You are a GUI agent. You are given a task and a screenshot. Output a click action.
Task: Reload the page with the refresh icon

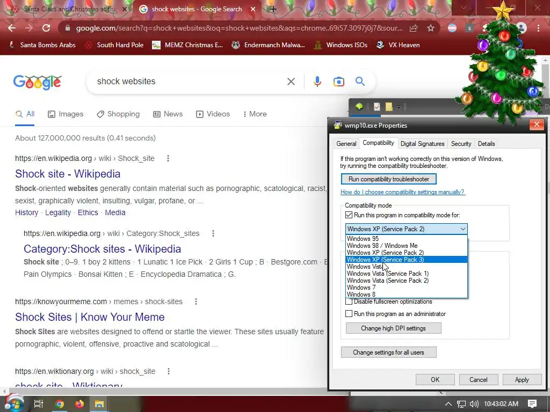pos(46,28)
